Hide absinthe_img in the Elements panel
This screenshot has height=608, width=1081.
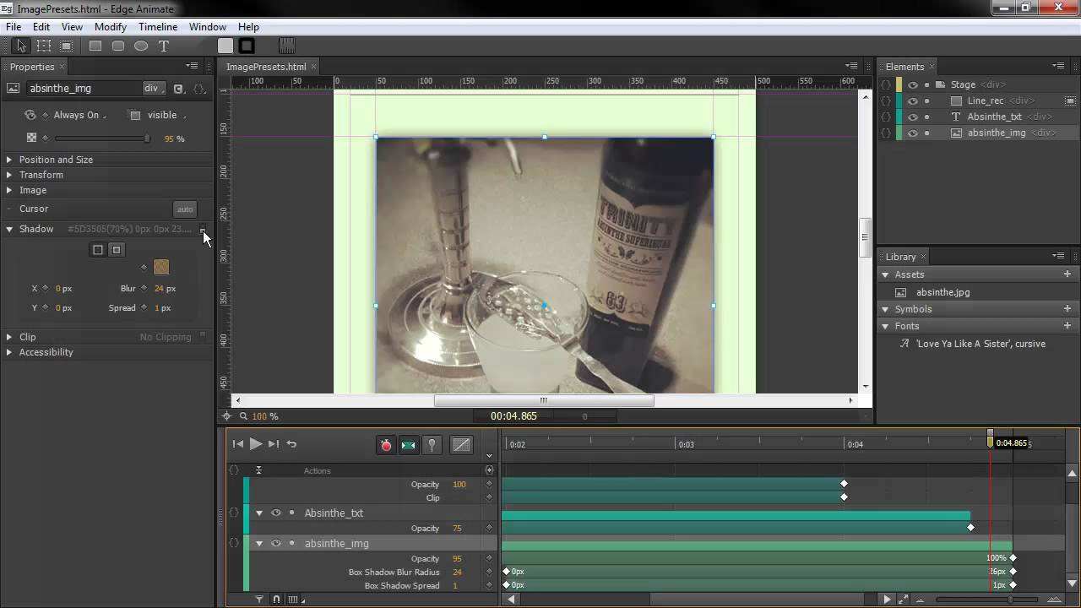913,133
